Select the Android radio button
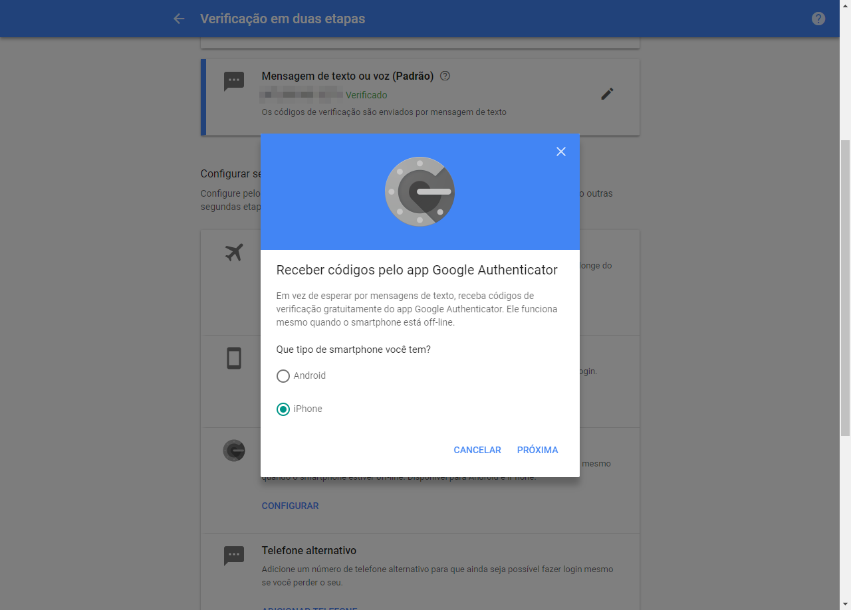Viewport: 851px width, 610px height. [283, 376]
